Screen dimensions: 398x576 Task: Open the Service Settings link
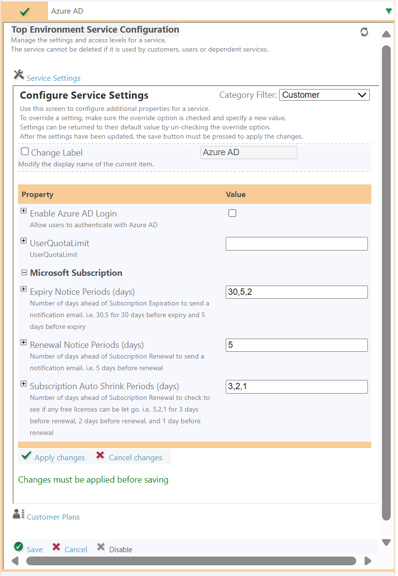(53, 78)
